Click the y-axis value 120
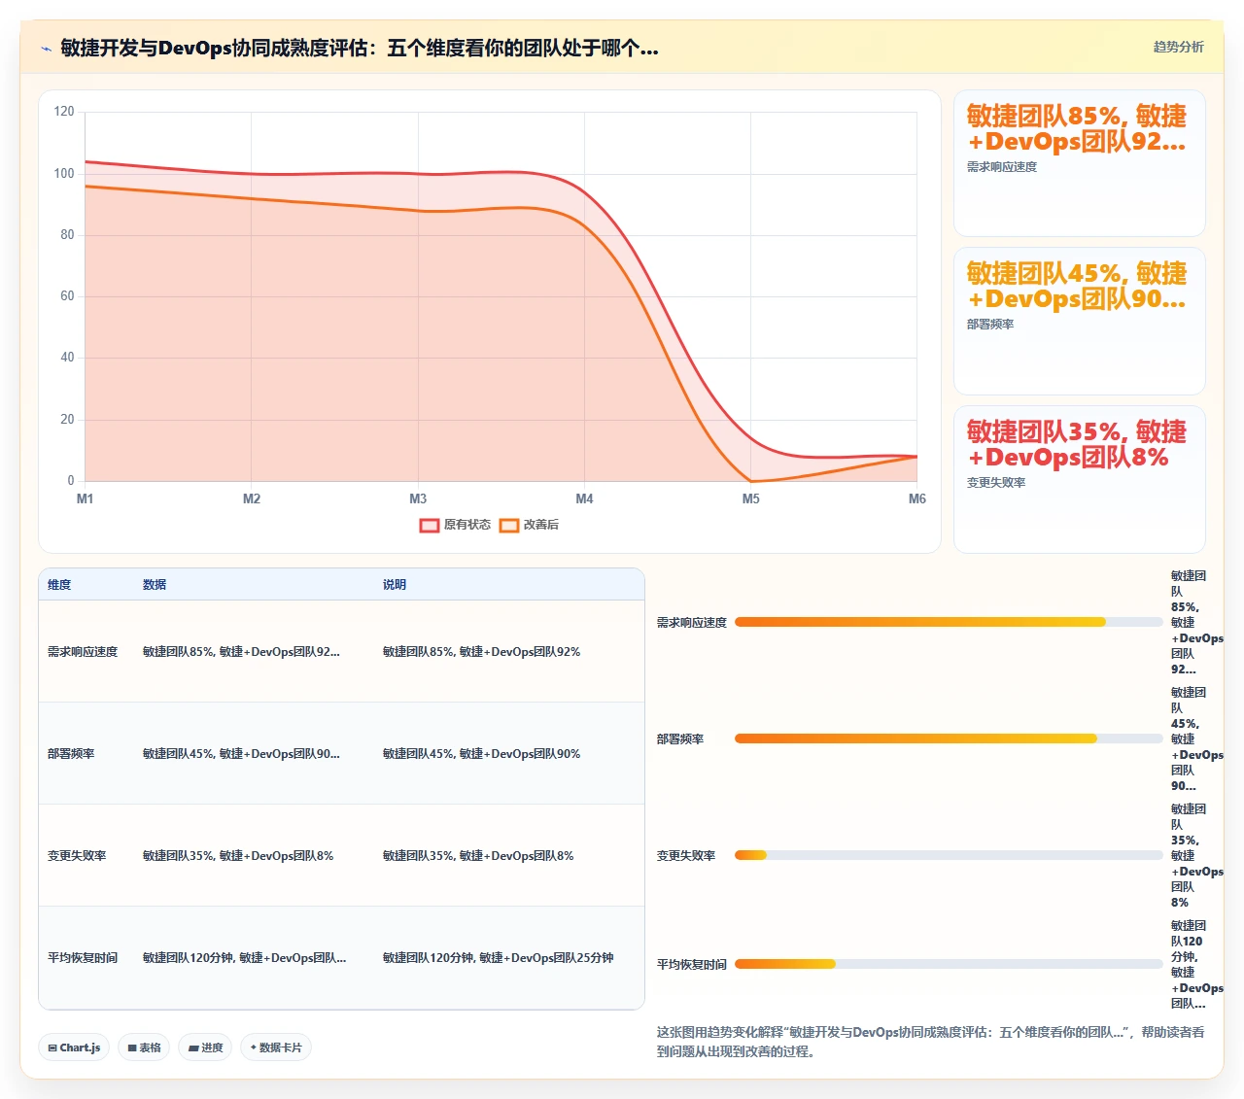This screenshot has width=1244, height=1099. pos(64,112)
